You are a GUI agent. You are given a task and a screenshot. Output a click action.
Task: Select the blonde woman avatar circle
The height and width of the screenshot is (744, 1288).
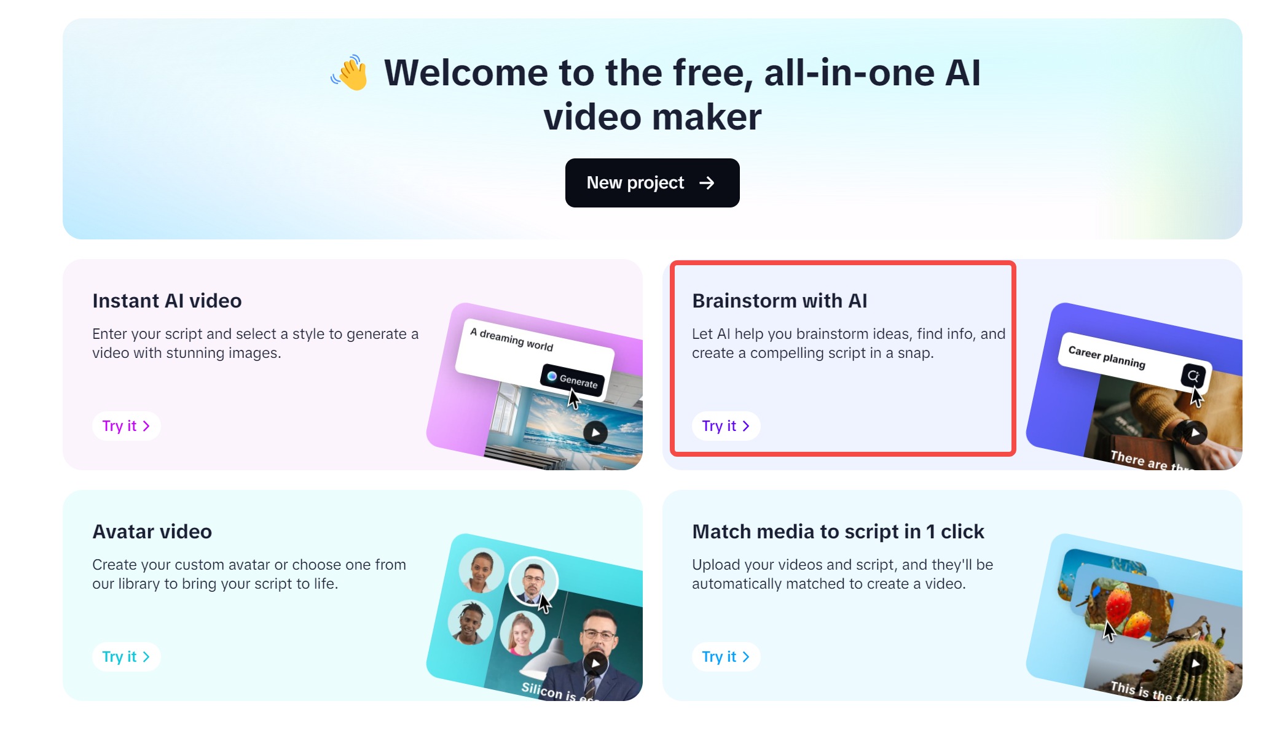(522, 634)
